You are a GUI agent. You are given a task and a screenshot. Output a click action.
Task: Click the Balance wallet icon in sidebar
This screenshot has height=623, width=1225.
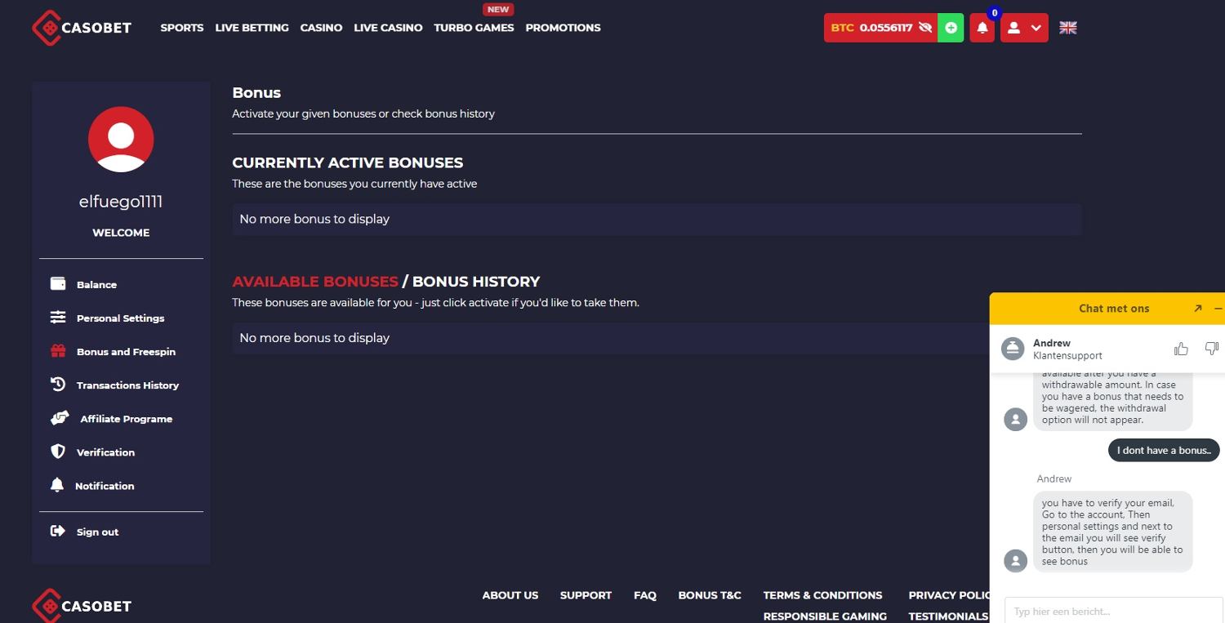[58, 283]
